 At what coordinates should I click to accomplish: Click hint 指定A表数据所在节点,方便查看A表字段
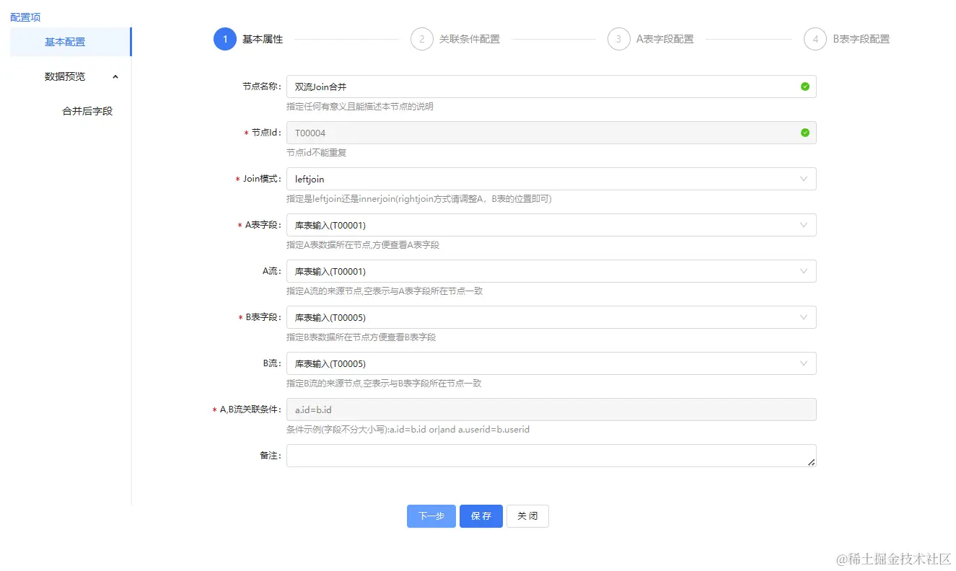(363, 245)
